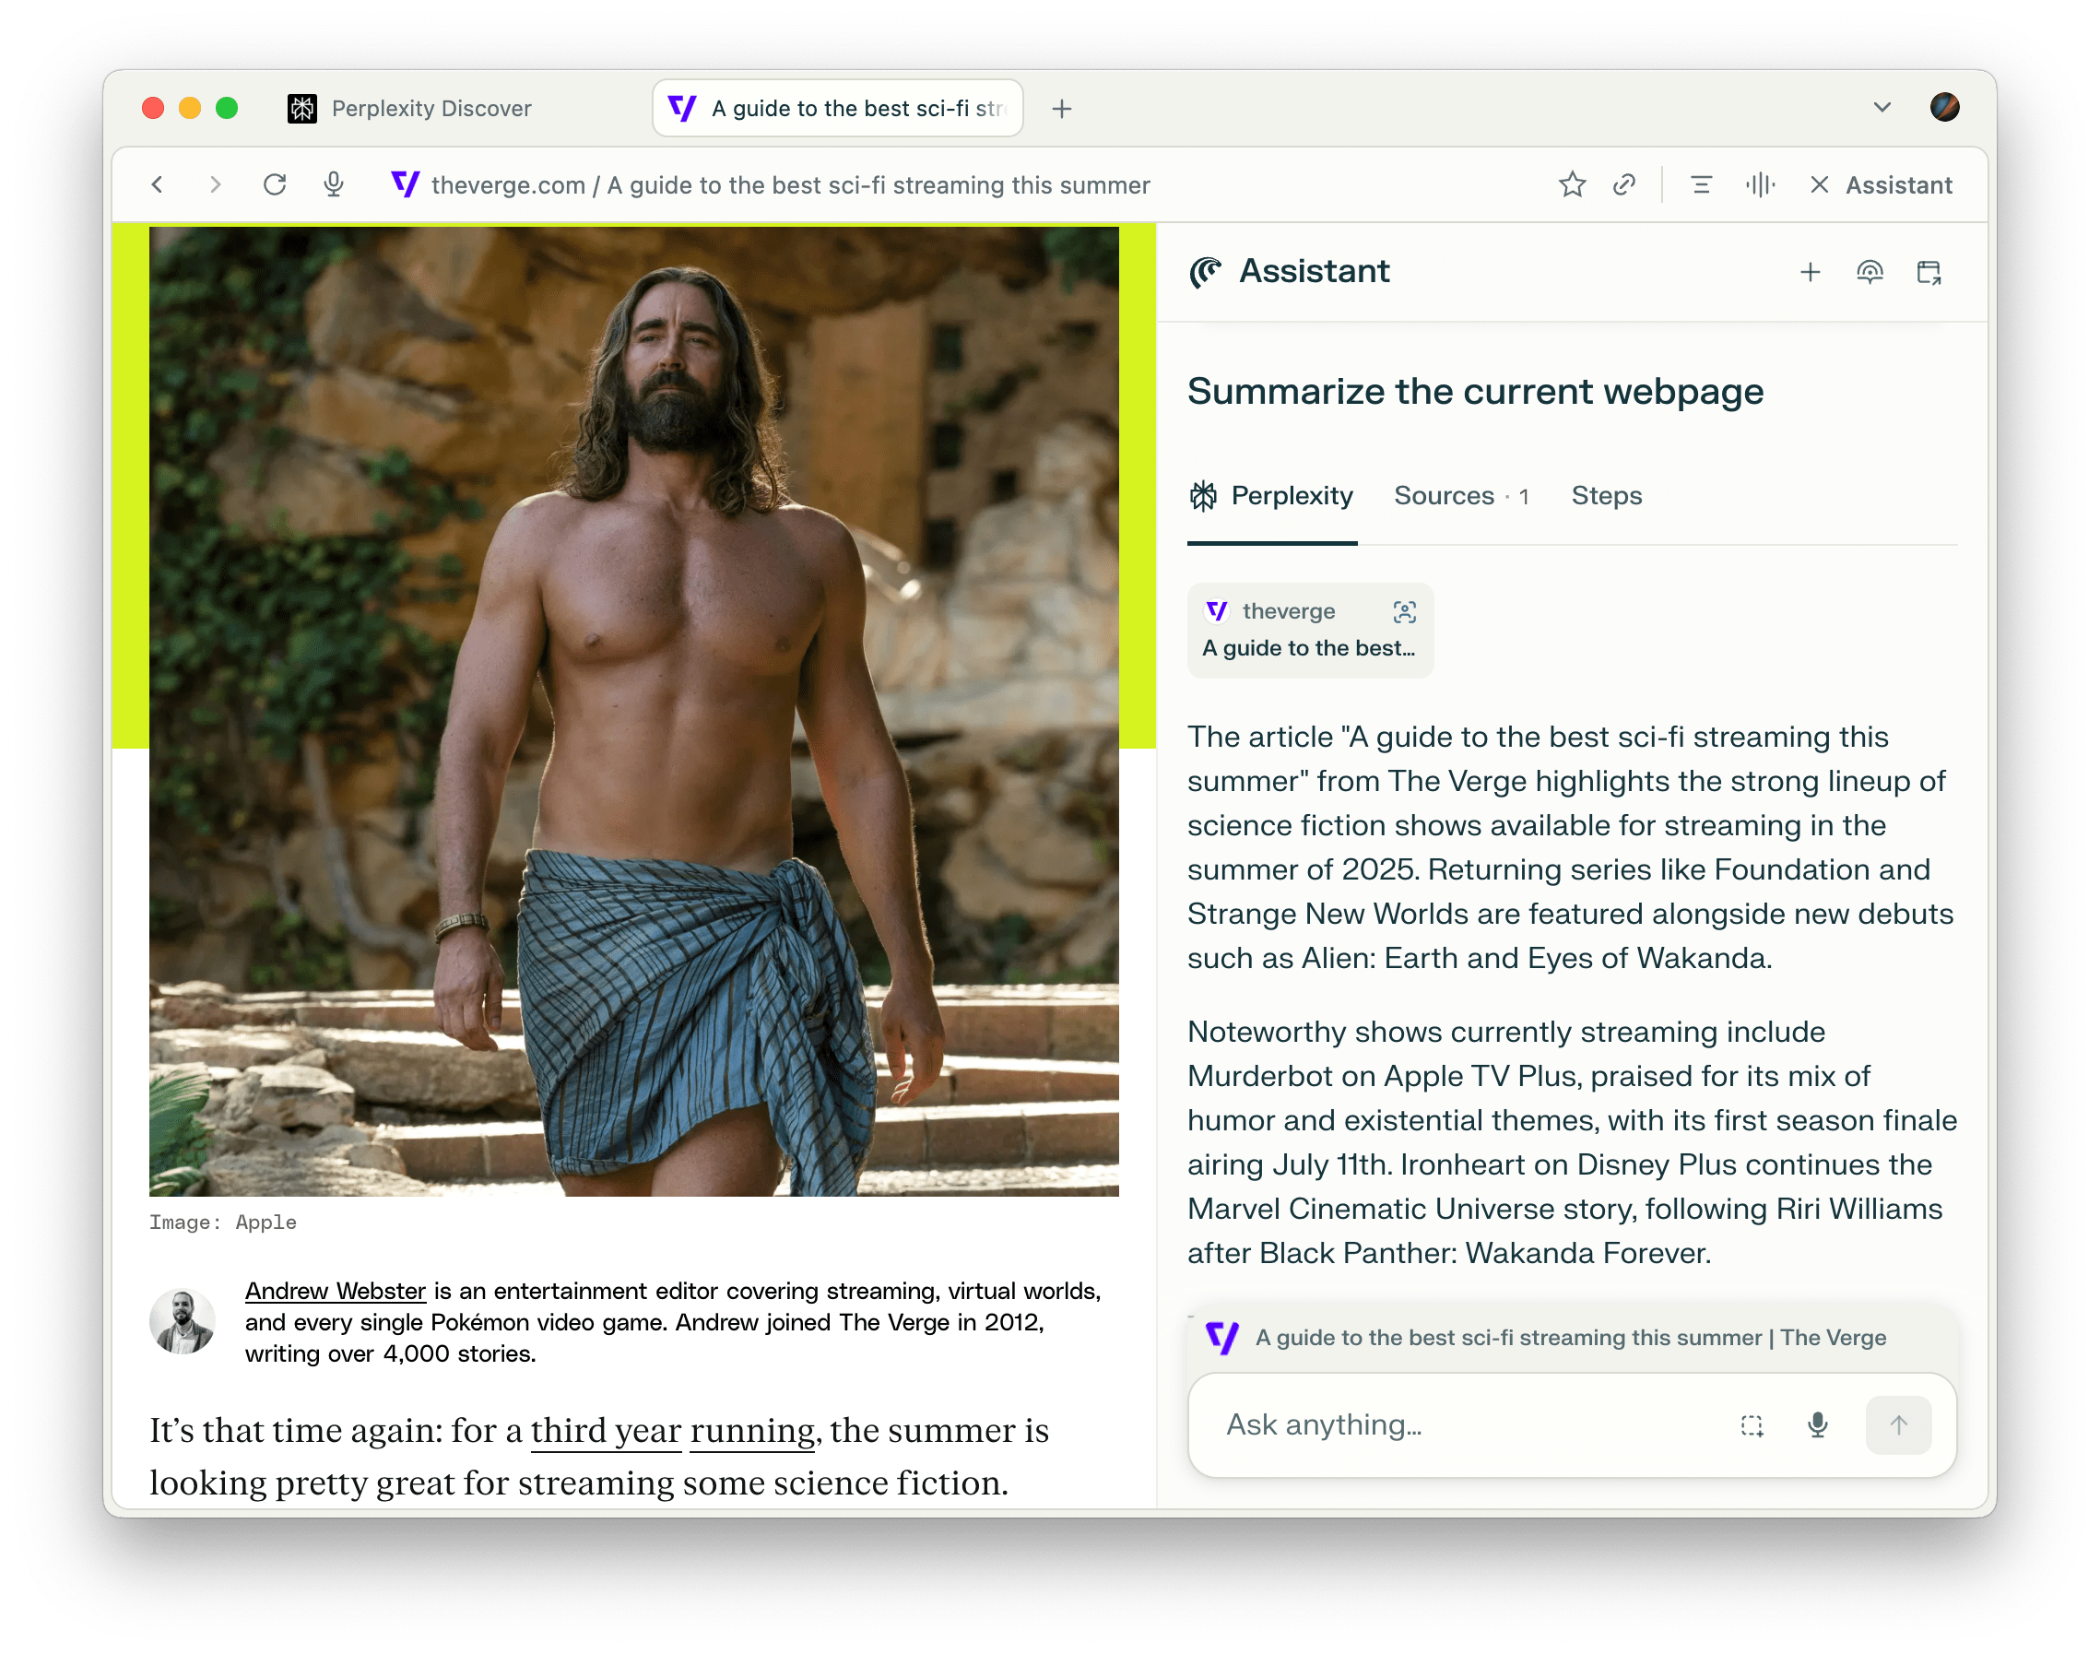Expand the browser tab overview chevron
The height and width of the screenshot is (1654, 2100).
1881,108
